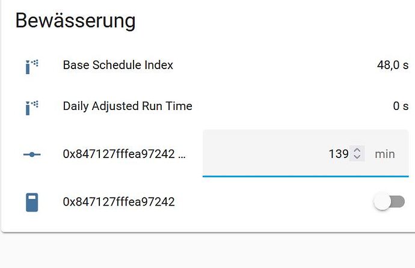Decrease the minutes value with the down arrow

click(357, 156)
